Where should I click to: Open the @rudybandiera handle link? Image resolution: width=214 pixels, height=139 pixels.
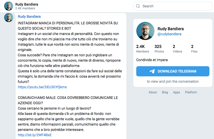coord(169,34)
